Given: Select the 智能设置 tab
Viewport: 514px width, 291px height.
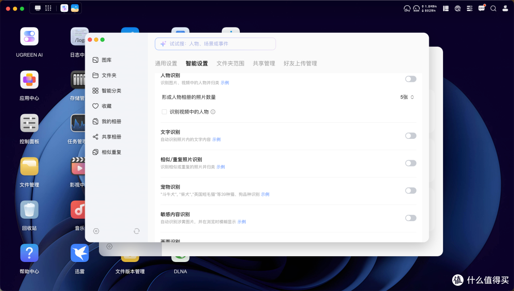Looking at the screenshot, I should pyautogui.click(x=197, y=64).
